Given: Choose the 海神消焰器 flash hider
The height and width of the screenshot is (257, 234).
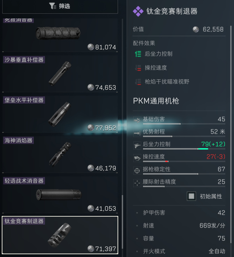Looking at the screenshot, I should click(x=60, y=154).
